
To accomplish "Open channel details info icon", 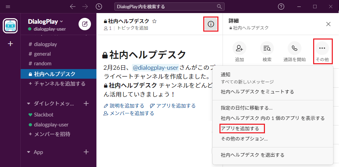I will pos(210,24).
